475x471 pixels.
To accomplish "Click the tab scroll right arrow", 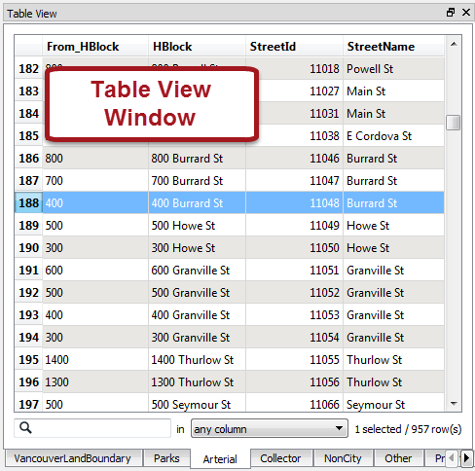I will tap(466, 458).
